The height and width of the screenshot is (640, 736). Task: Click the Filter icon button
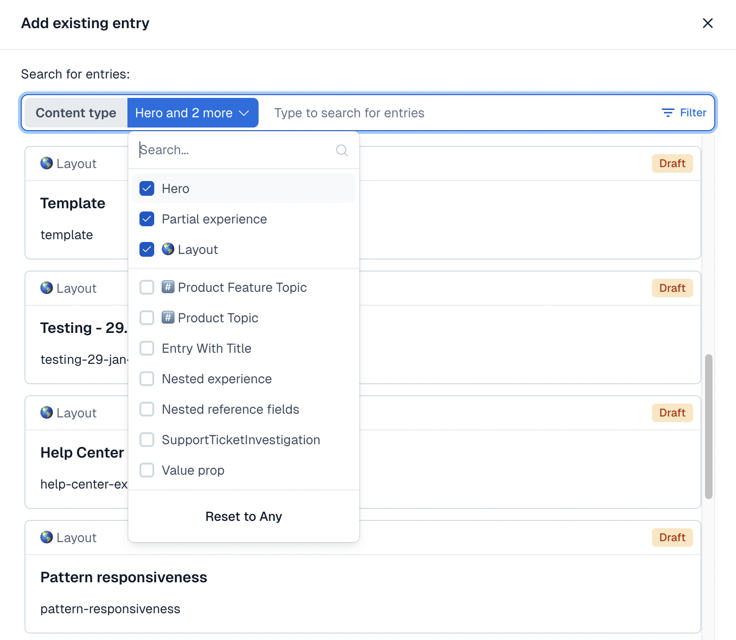pos(668,113)
